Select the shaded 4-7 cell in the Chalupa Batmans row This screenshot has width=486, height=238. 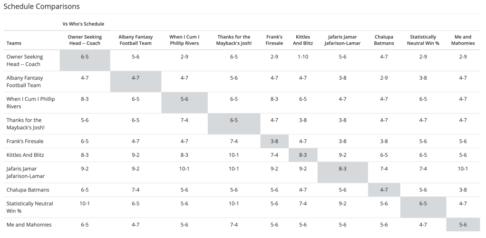click(384, 190)
